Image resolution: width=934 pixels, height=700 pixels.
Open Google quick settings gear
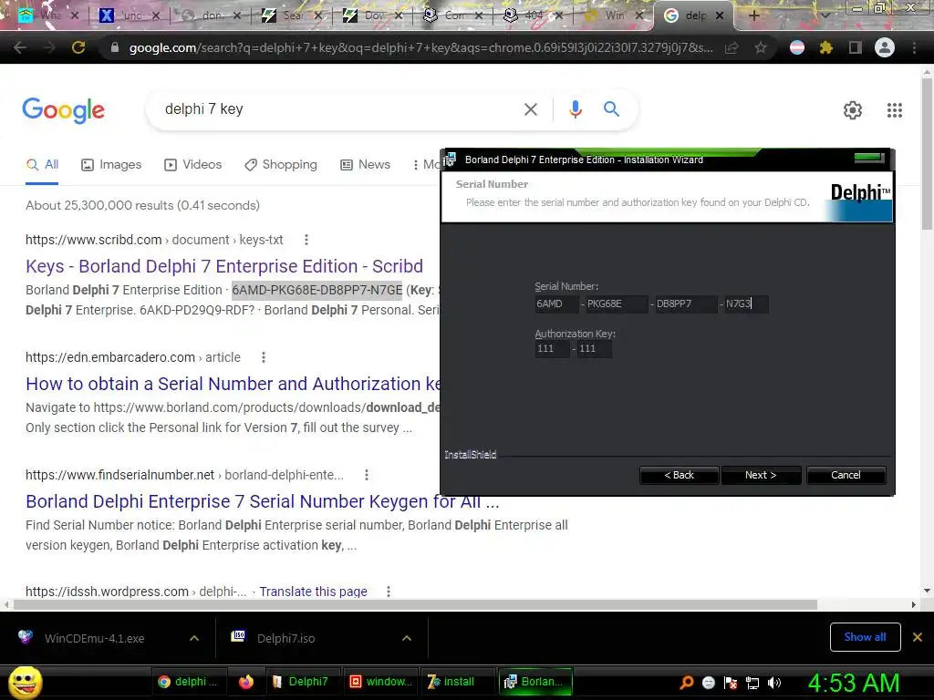(x=853, y=110)
